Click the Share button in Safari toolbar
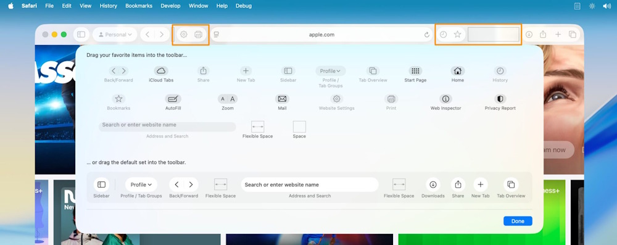This screenshot has height=245, width=617. [x=543, y=35]
